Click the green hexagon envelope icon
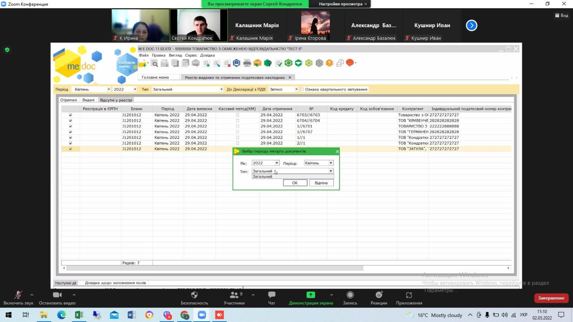The height and width of the screenshot is (322, 573). pyautogui.click(x=298, y=63)
